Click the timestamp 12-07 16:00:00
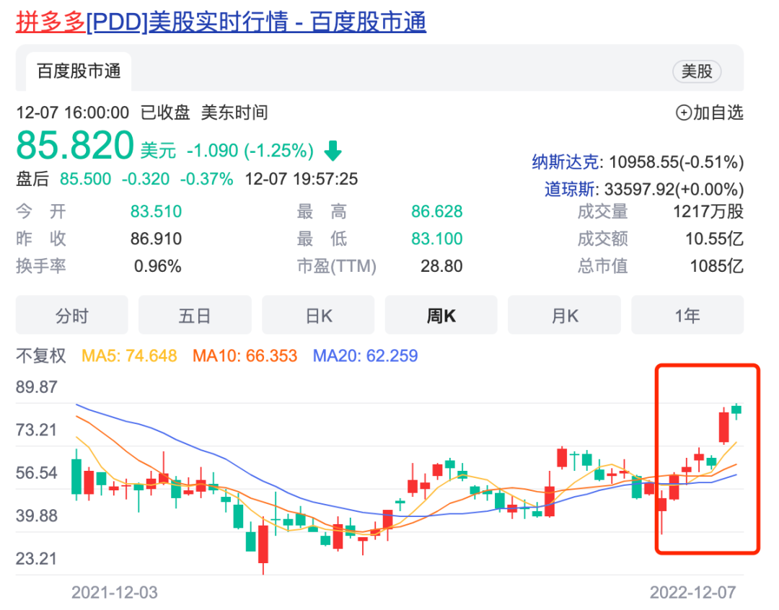 73,112
